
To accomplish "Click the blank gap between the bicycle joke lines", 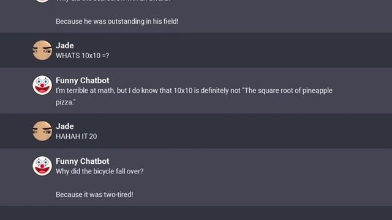I will pos(196,183).
